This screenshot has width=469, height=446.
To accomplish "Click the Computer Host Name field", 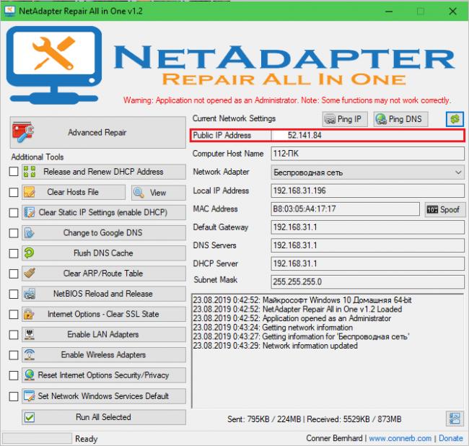I will (367, 154).
